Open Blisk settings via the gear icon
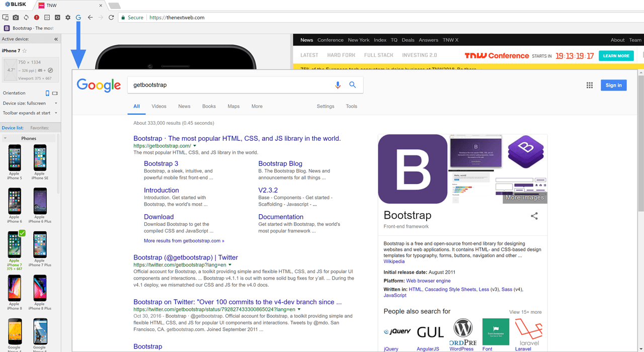The image size is (644, 352). 67,17
